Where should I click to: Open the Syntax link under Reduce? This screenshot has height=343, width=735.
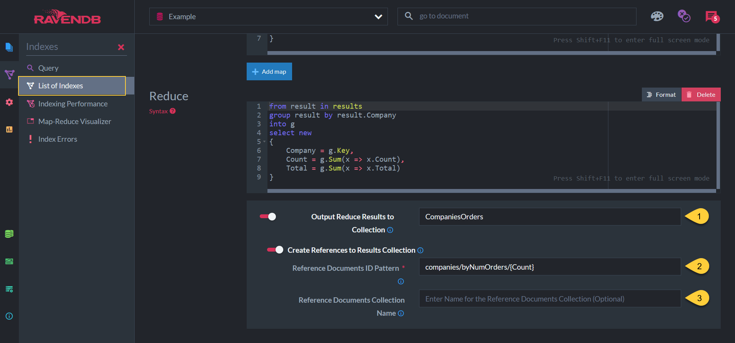(159, 111)
